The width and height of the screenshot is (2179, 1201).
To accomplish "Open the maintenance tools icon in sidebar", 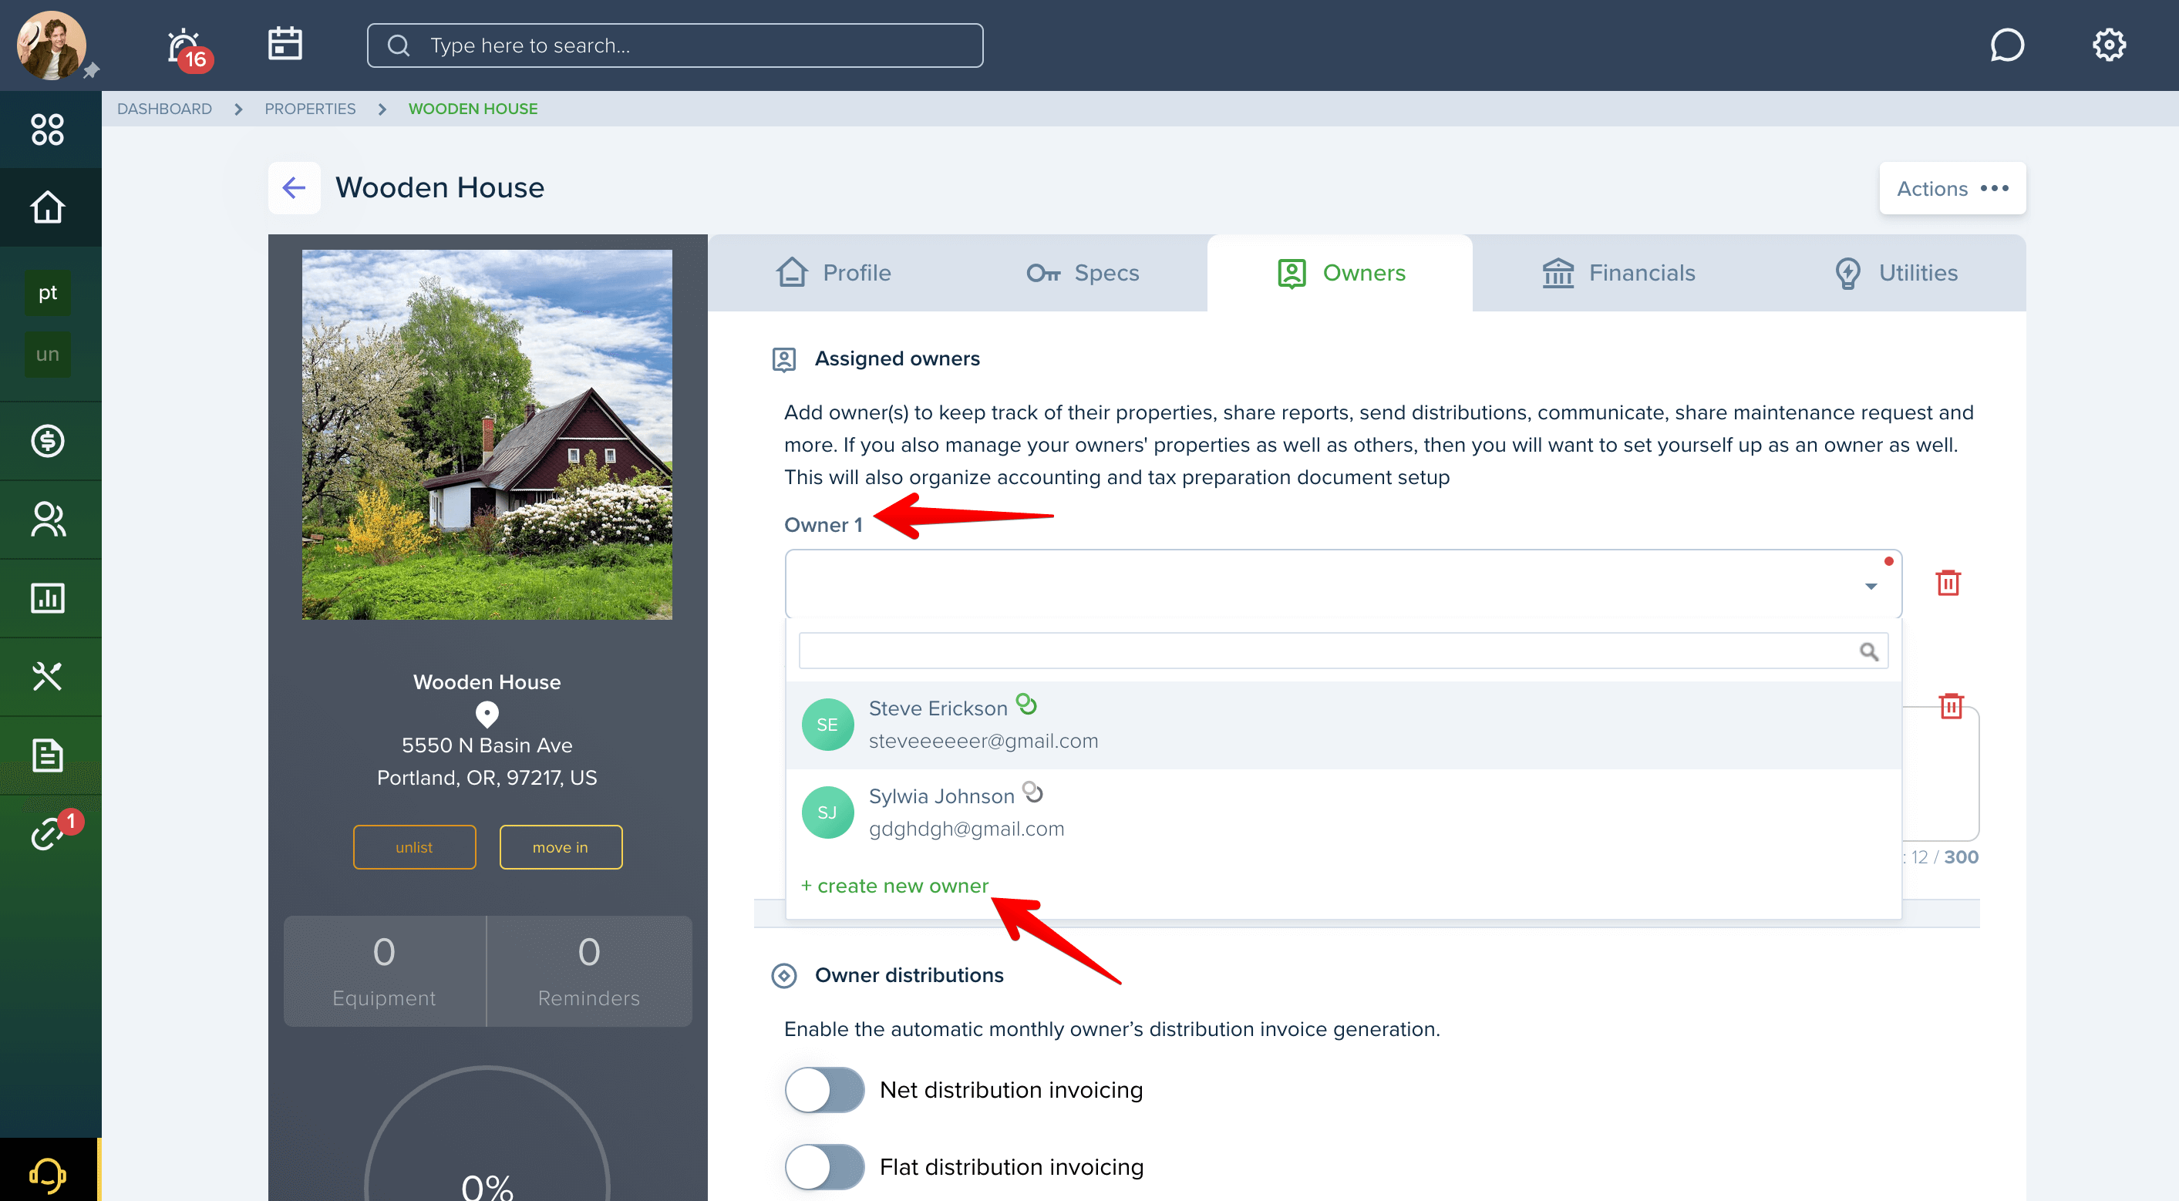I will pos(47,677).
